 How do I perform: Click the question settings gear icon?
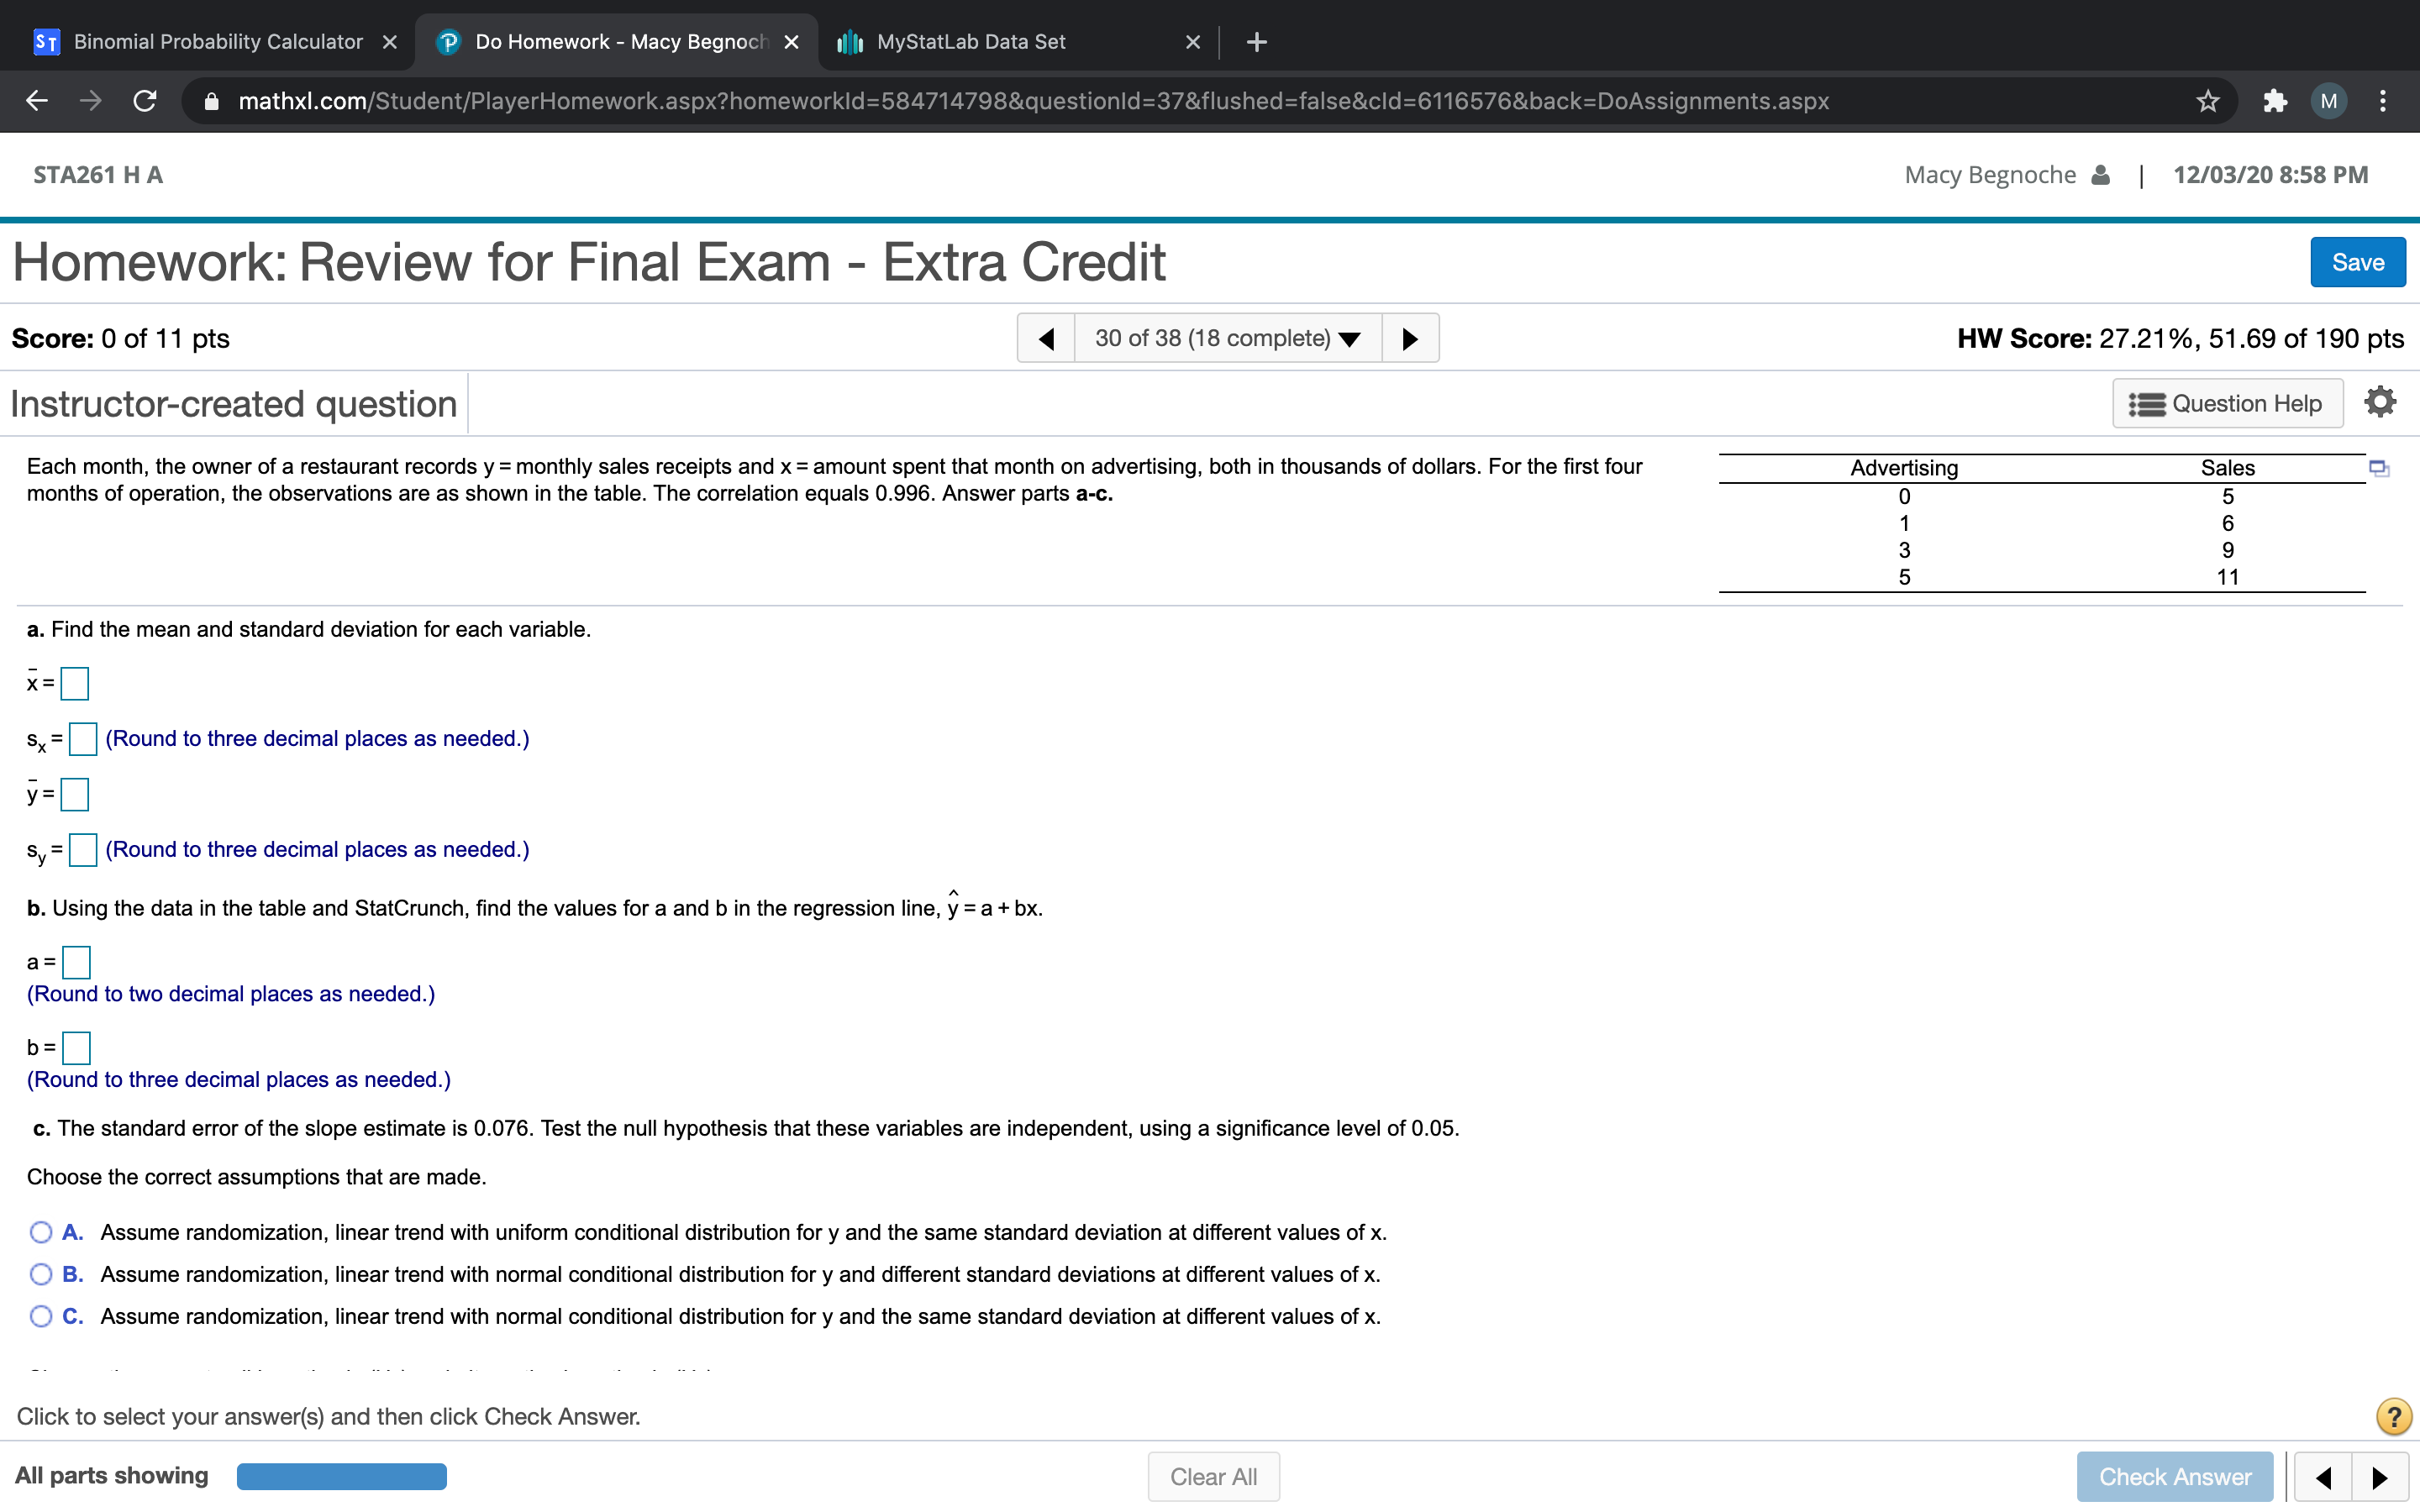[2379, 402]
